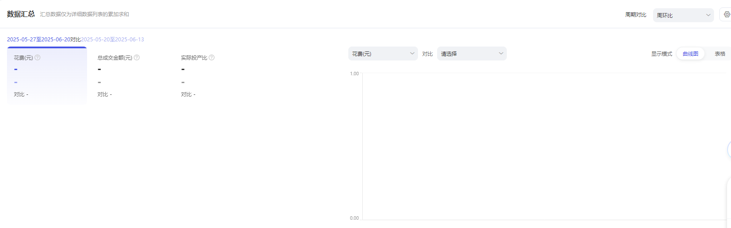Open the 请选择 comparison metric dropdown

click(471, 54)
